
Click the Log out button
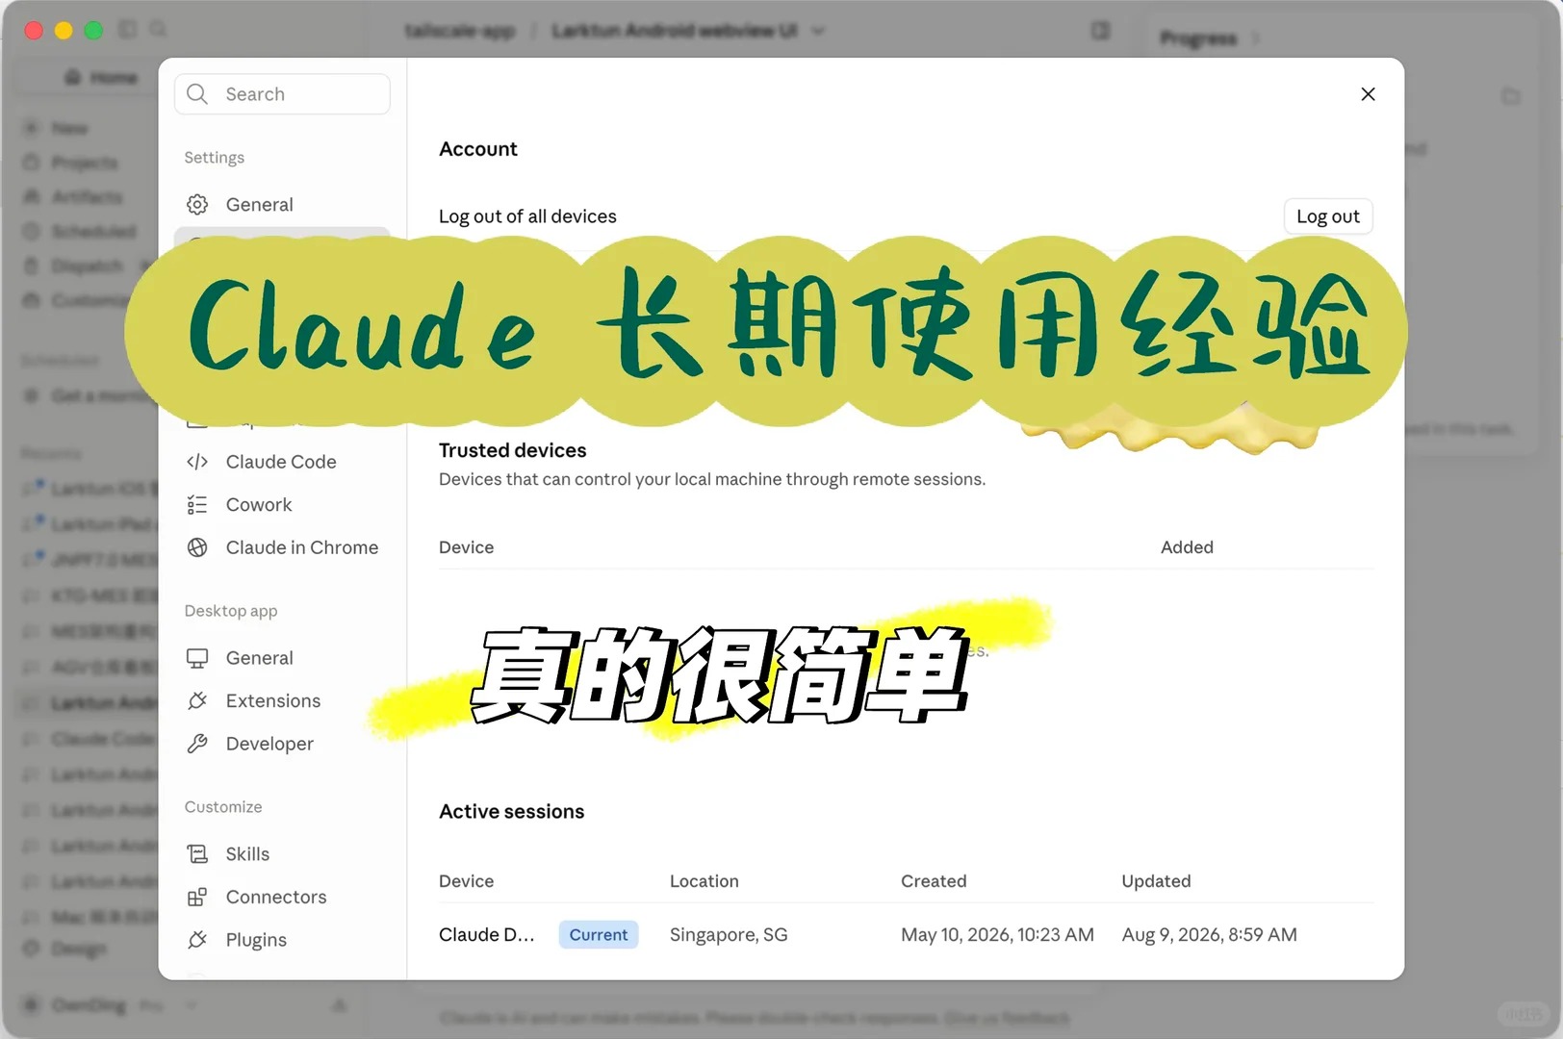1328,216
